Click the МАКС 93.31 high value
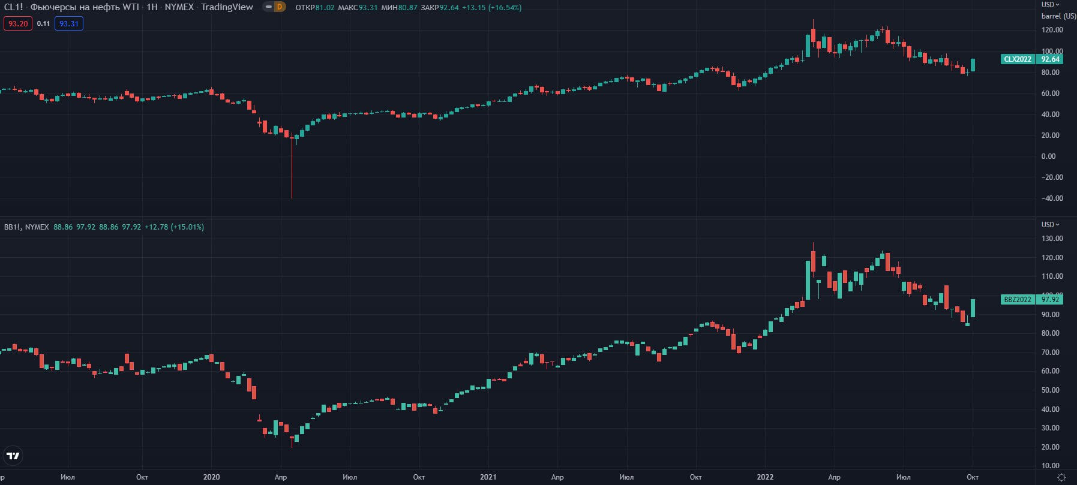Screen dimensions: 1077x485 [358, 8]
